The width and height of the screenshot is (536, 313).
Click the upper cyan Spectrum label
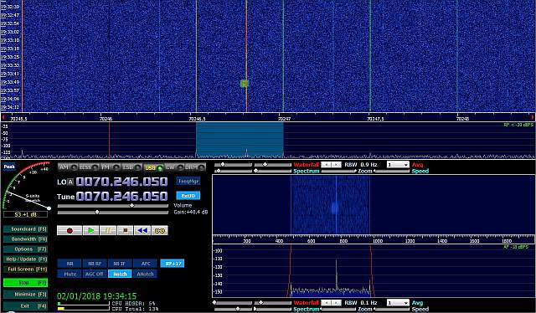pos(307,172)
